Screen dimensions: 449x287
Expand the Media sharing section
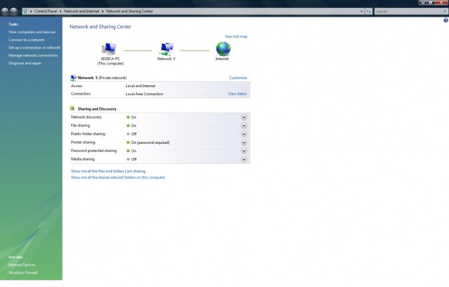pos(244,159)
